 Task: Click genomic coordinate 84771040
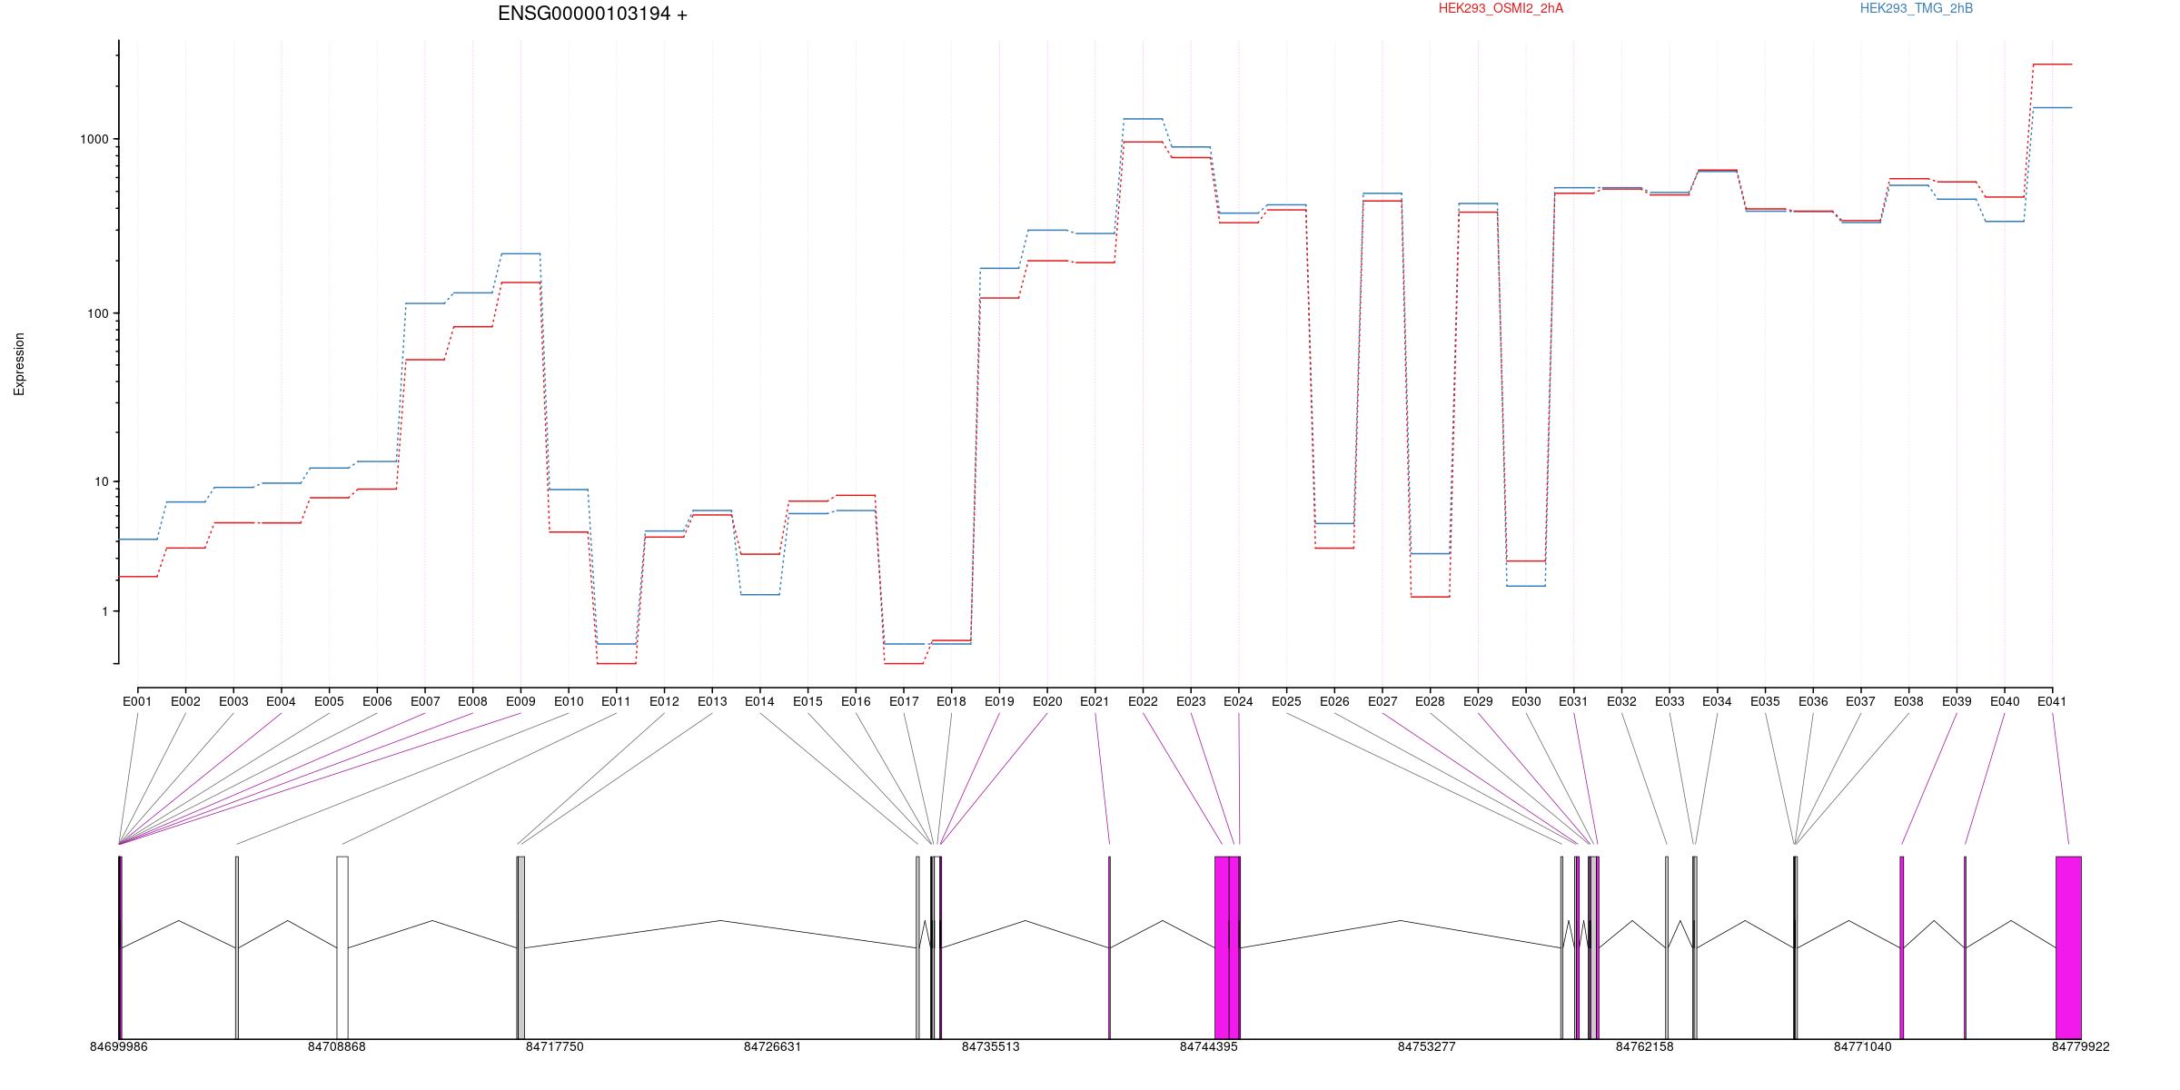point(1863,1046)
